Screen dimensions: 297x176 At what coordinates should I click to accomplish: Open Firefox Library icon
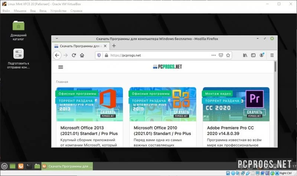click(x=245, y=55)
